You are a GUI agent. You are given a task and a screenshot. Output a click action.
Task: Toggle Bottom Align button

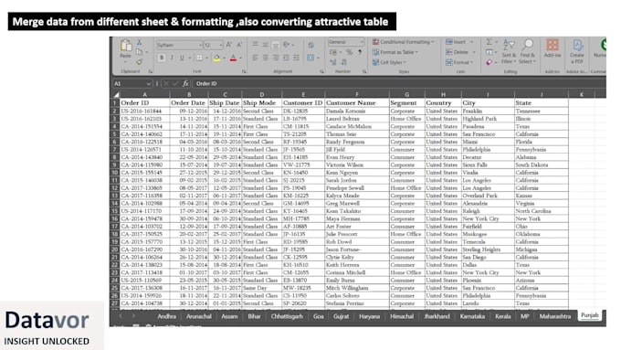[276, 45]
